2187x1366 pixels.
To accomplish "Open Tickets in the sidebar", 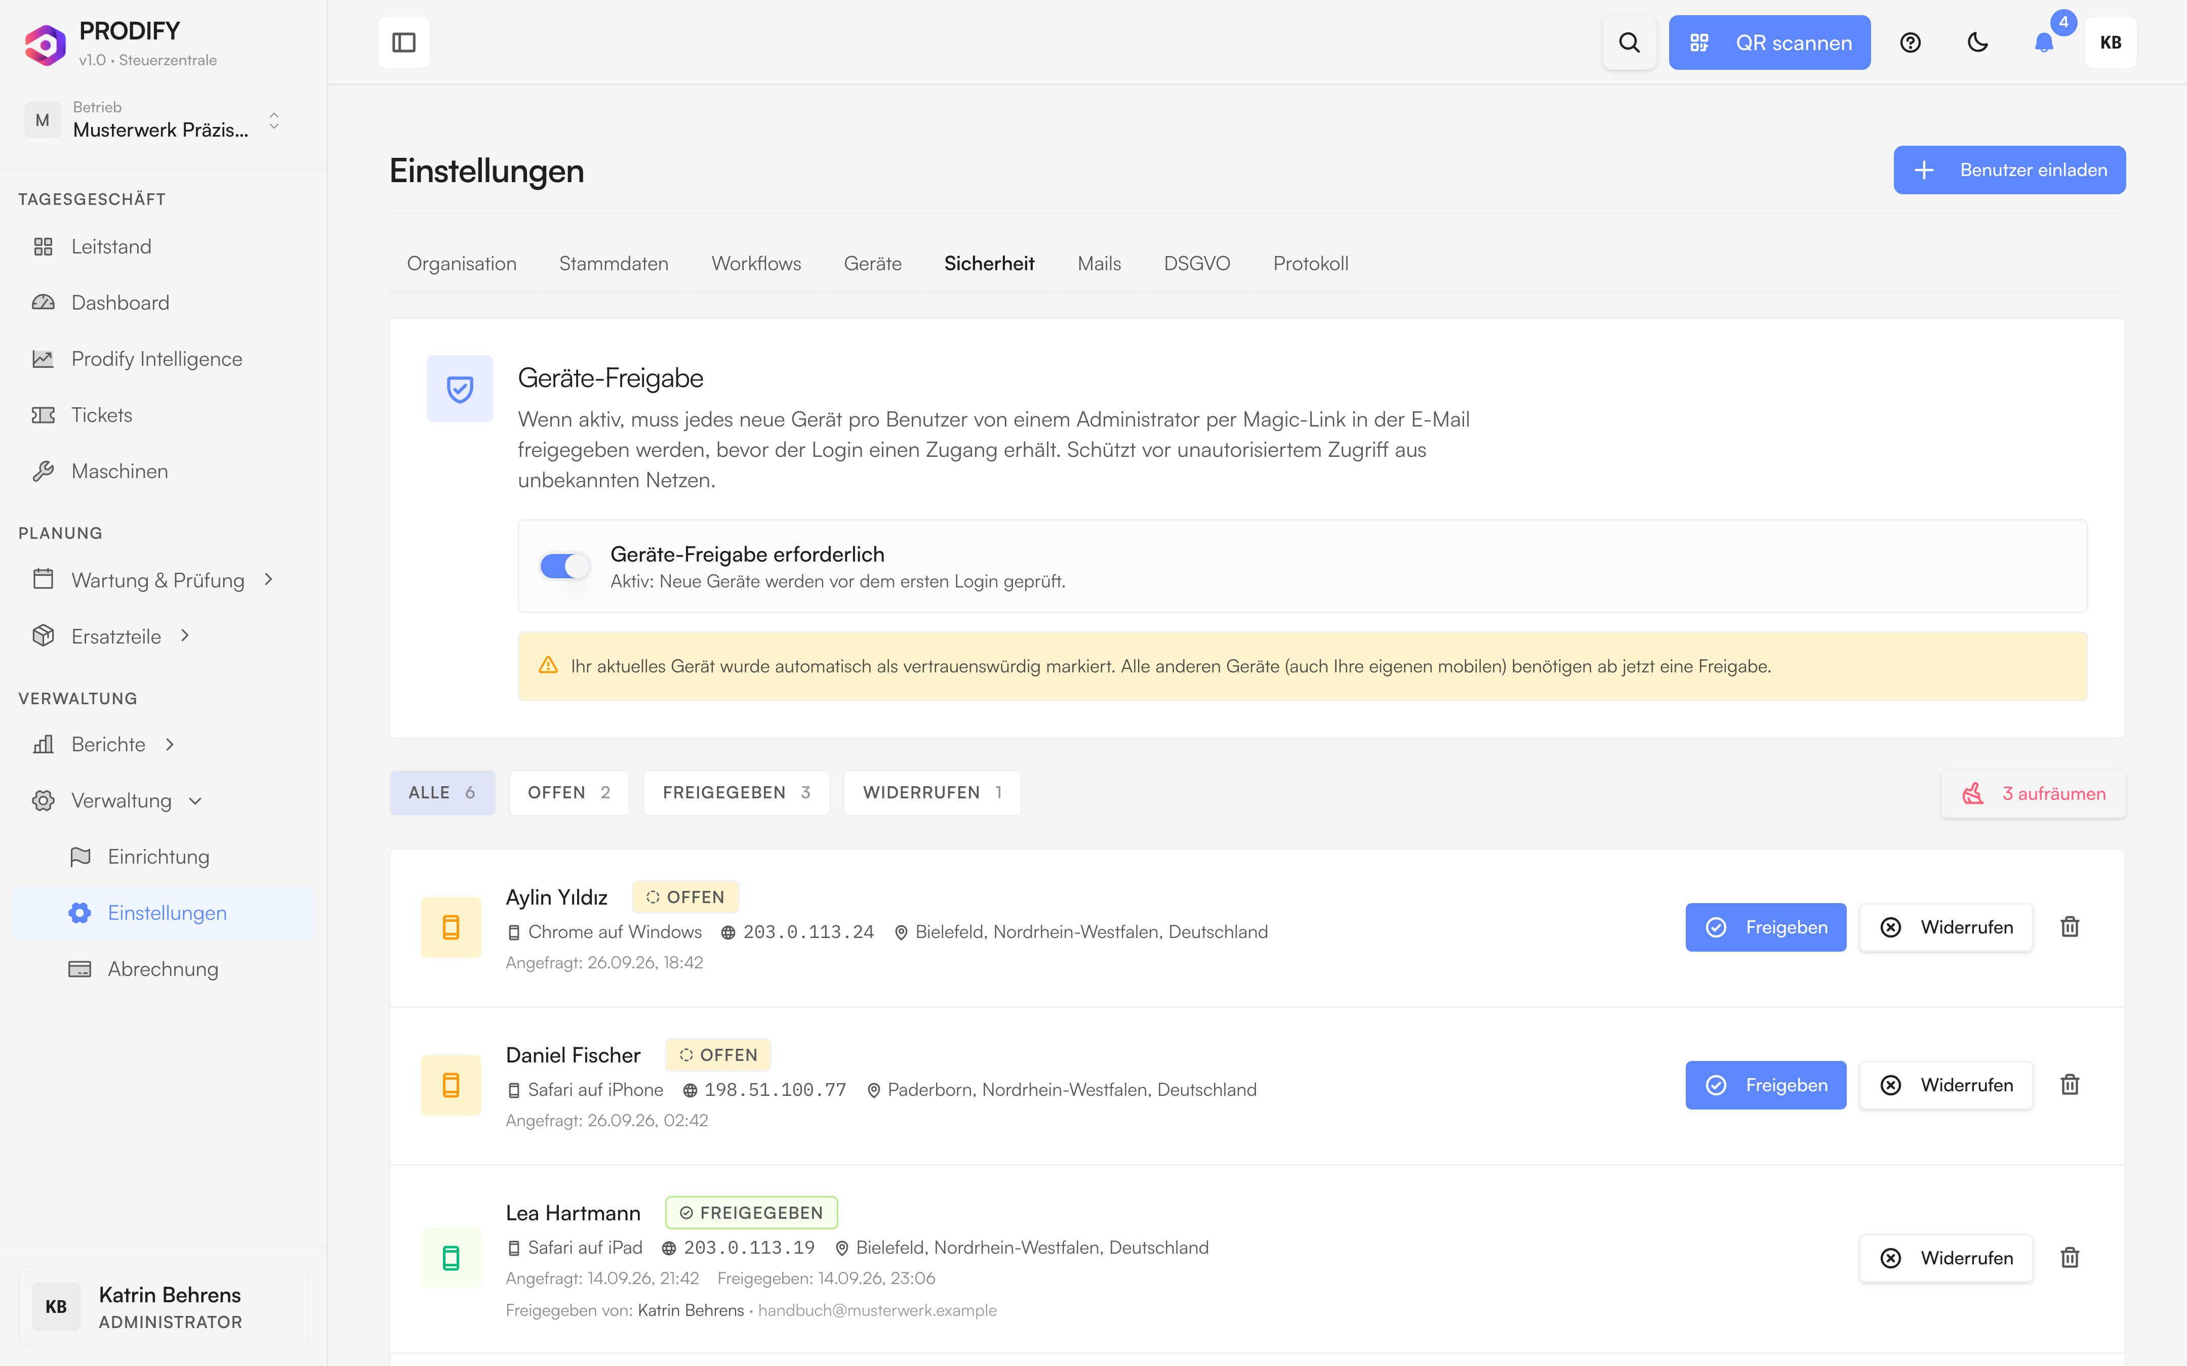I will pyautogui.click(x=163, y=415).
